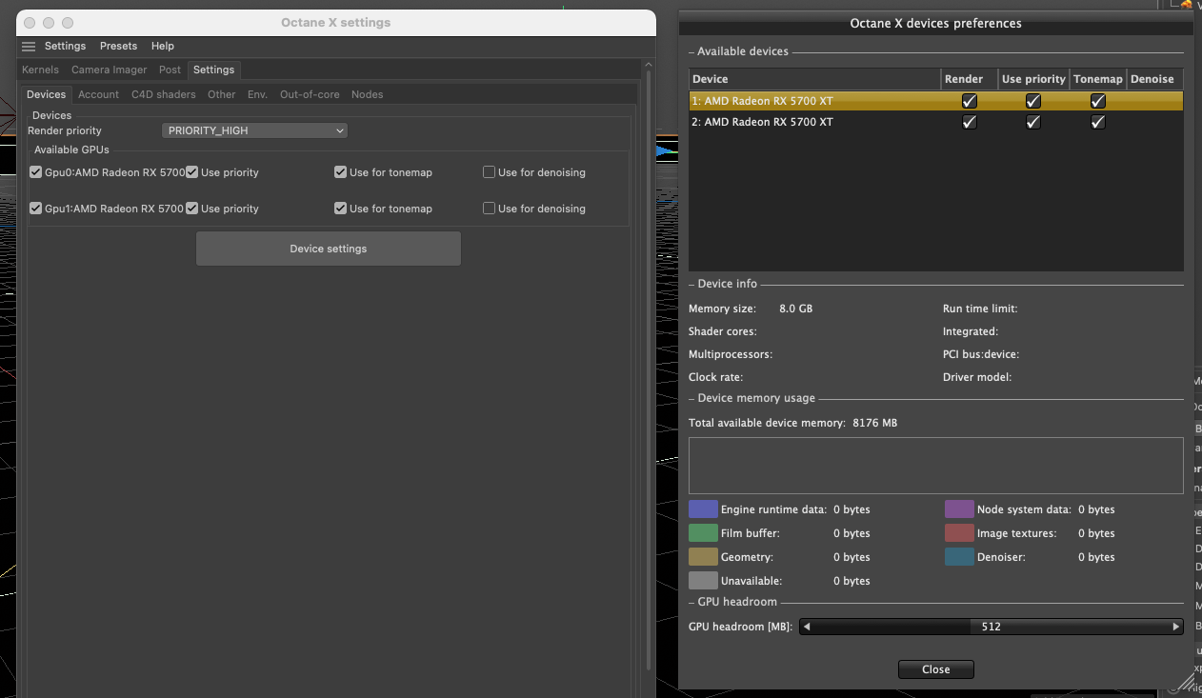
Task: Switch to the Camera Imager tab
Action: tap(110, 70)
